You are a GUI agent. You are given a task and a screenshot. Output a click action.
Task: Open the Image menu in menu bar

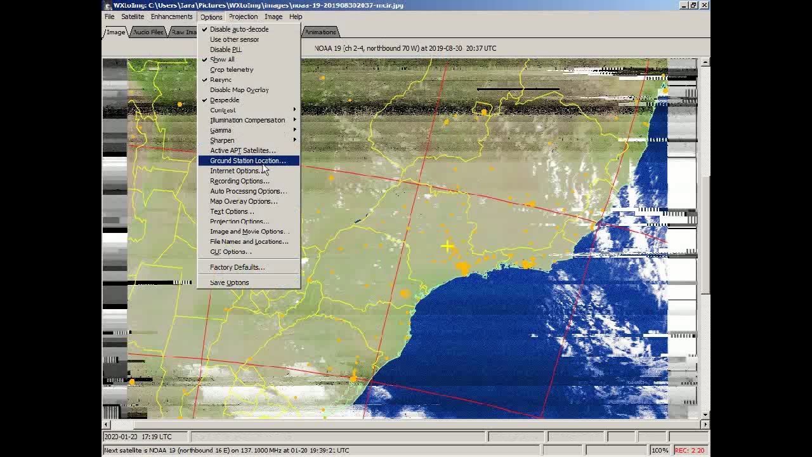tap(273, 17)
